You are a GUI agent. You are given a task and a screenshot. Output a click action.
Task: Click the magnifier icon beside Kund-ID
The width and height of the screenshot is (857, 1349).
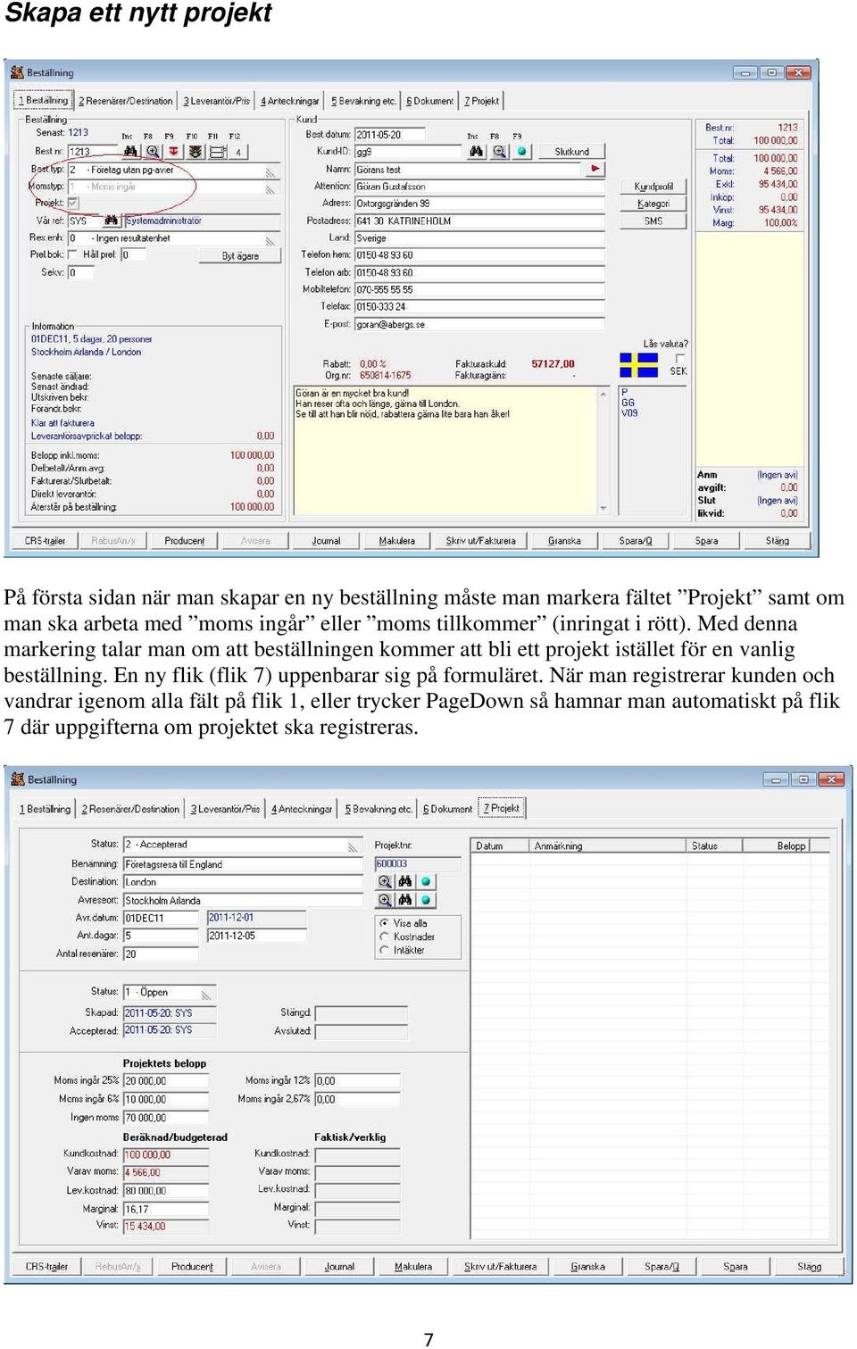point(499,152)
